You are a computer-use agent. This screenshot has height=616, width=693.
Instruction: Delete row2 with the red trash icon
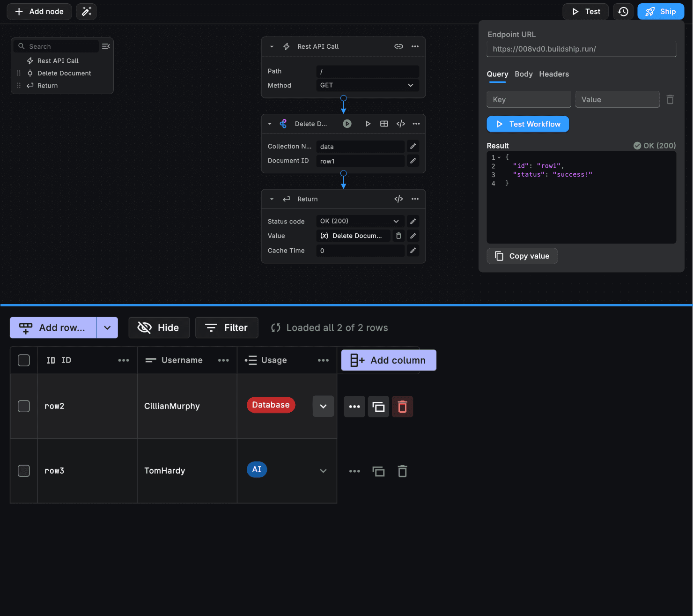click(402, 407)
